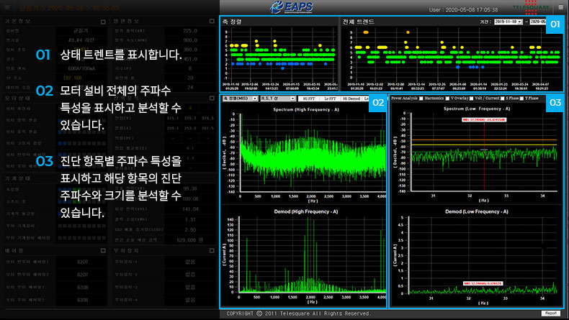The width and height of the screenshot is (569, 320).
Task: Click the EAPS logo in header
Action: [292, 7]
